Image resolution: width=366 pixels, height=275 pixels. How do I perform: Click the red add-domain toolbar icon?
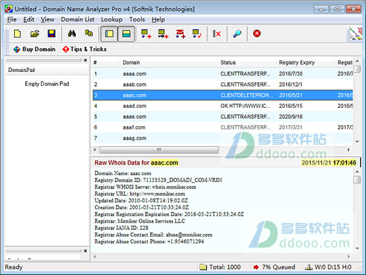pyautogui.click(x=181, y=34)
